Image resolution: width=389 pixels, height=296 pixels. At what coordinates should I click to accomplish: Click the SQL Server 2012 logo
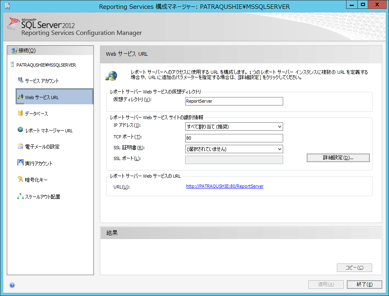(41, 24)
